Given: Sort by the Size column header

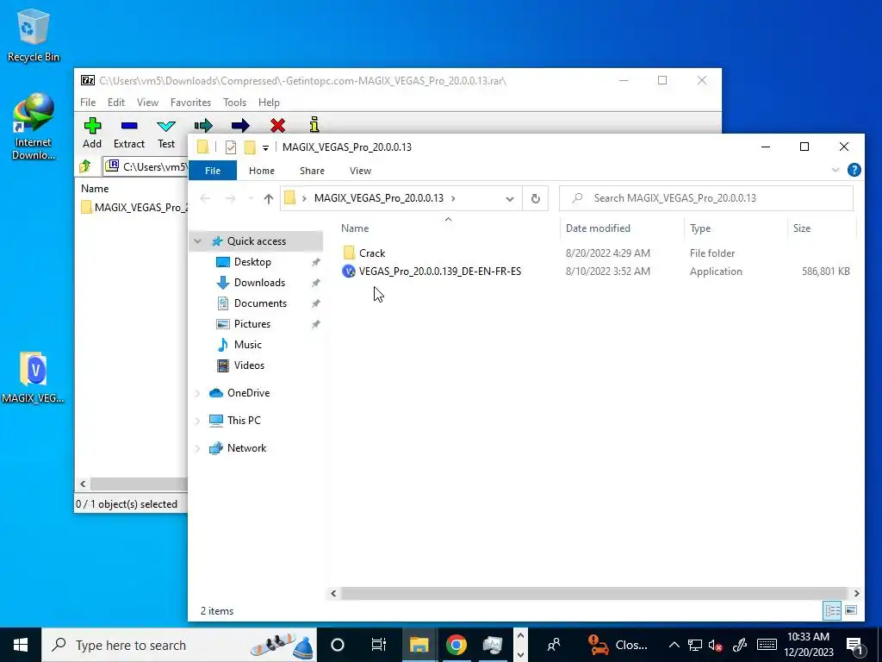Looking at the screenshot, I should (821, 228).
